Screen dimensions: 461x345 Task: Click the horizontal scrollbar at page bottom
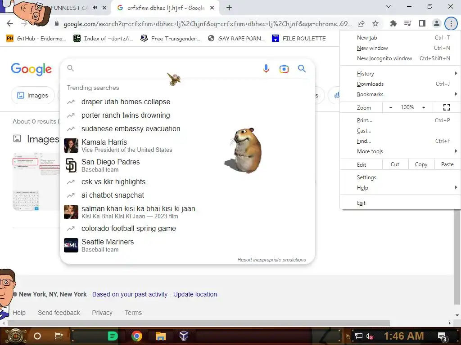pyautogui.click(x=199, y=323)
